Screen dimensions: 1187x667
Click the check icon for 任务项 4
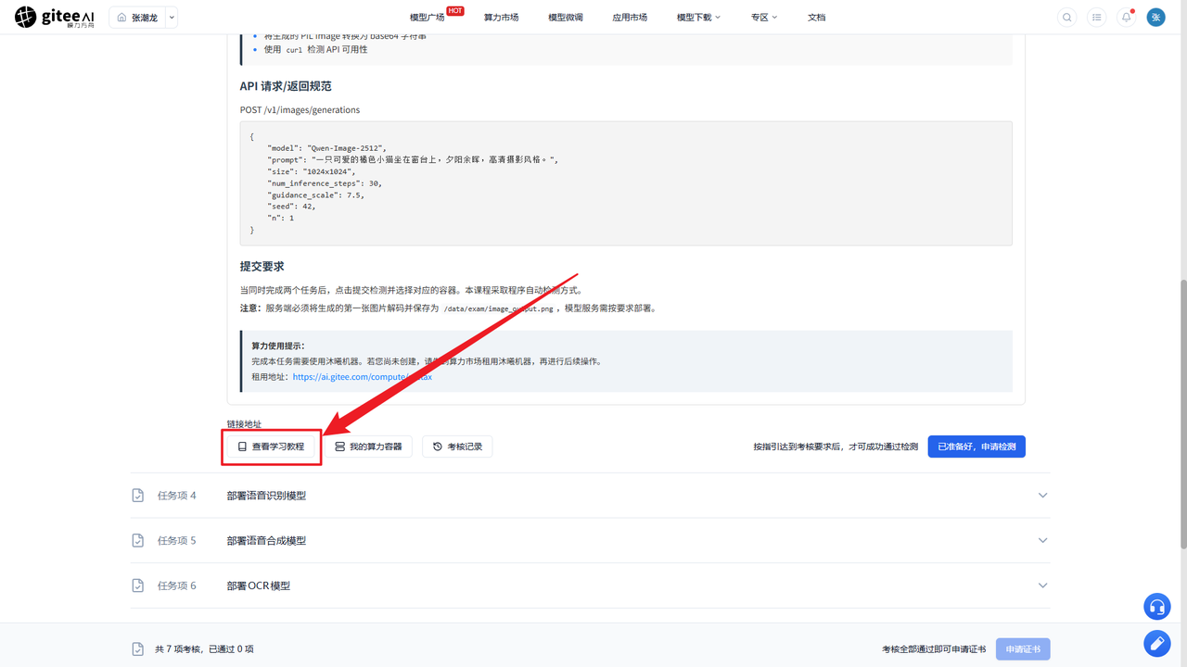(137, 496)
